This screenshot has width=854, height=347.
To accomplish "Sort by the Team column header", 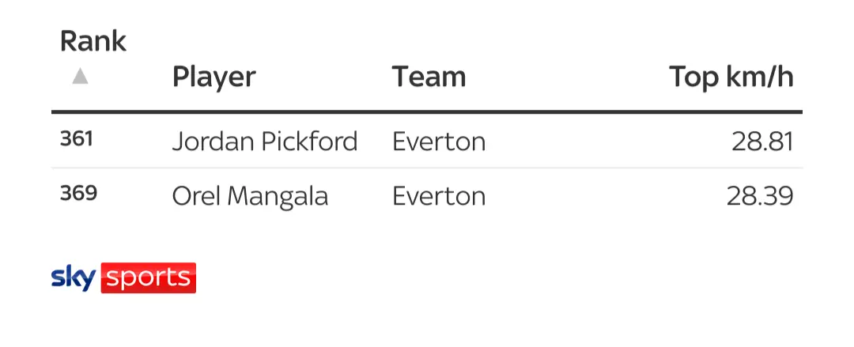I will click(429, 77).
